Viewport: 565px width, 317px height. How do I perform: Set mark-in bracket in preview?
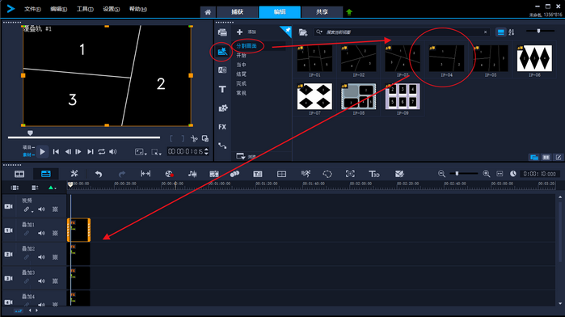[171, 138]
